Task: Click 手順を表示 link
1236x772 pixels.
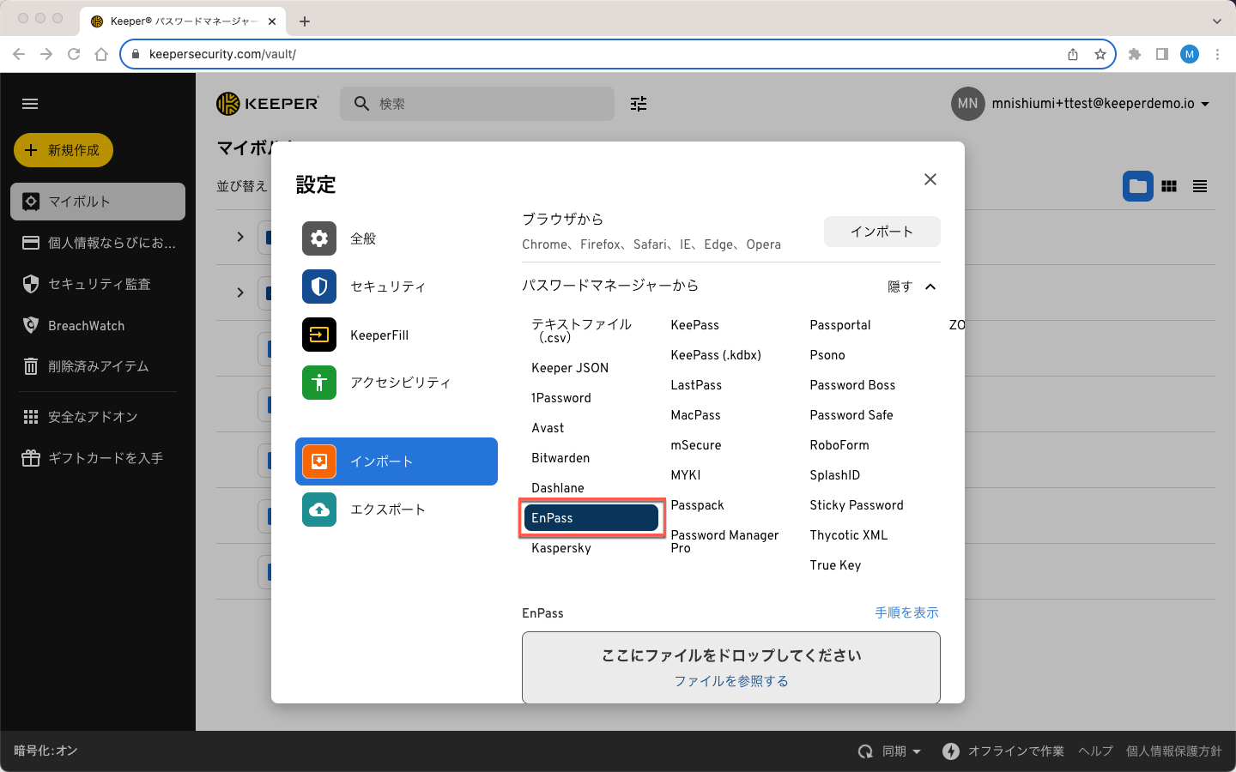Action: click(906, 612)
